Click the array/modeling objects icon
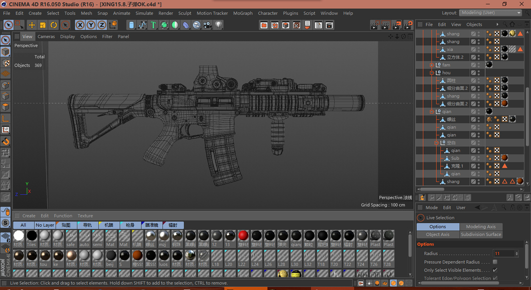531x290 pixels. 164,25
